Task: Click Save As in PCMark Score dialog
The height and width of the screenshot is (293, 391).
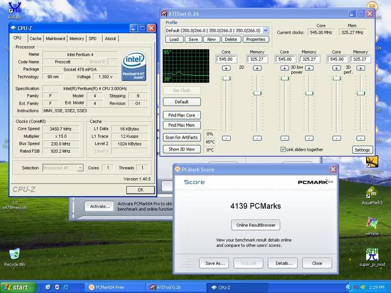Action: (x=214, y=263)
